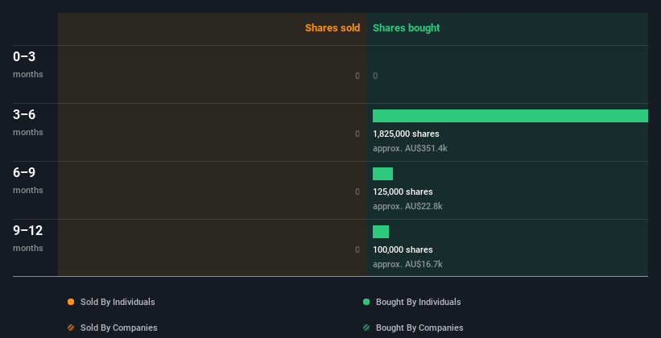The height and width of the screenshot is (338, 661).
Task: Click the approx. AU$351.4k amount
Action: click(410, 148)
